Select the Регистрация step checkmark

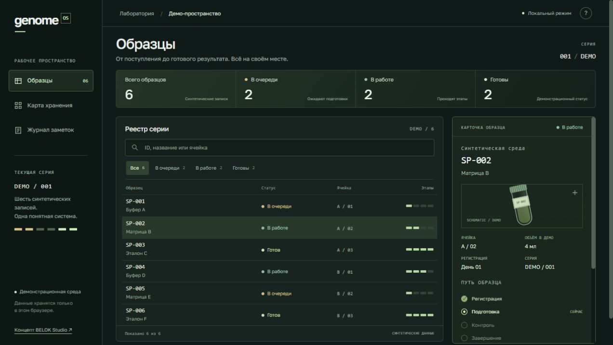(465, 299)
